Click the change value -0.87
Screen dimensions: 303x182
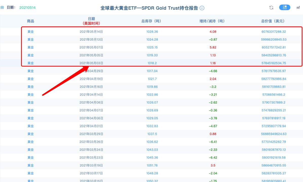point(213,40)
